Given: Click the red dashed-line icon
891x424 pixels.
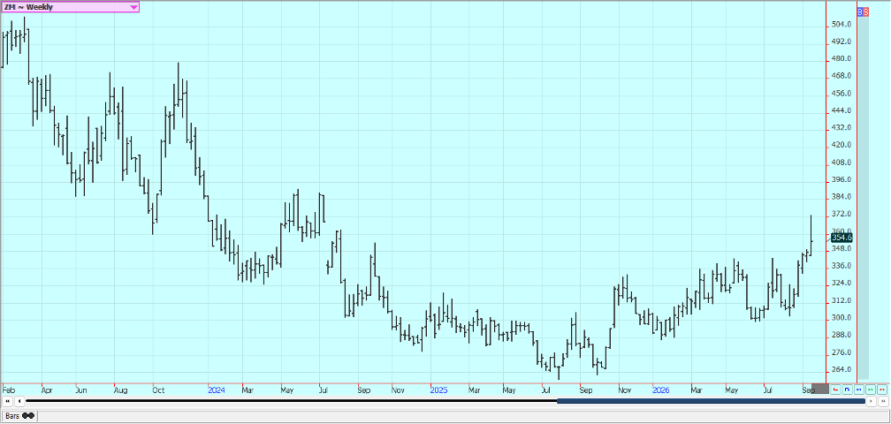Looking at the screenshot, I should coord(882,390).
